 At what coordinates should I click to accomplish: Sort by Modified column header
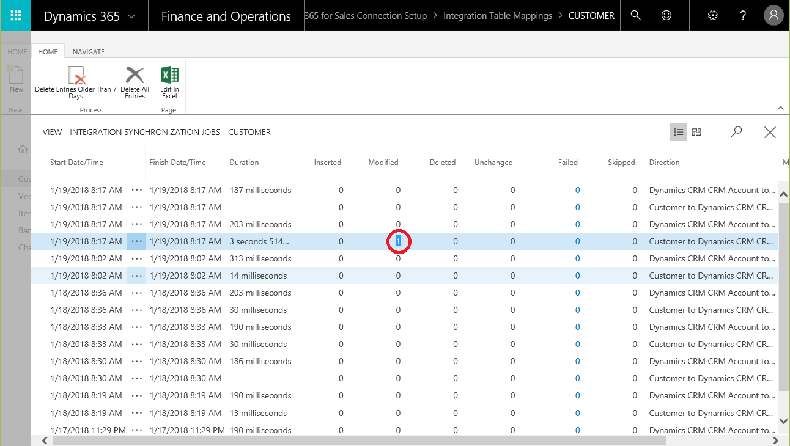click(x=383, y=163)
